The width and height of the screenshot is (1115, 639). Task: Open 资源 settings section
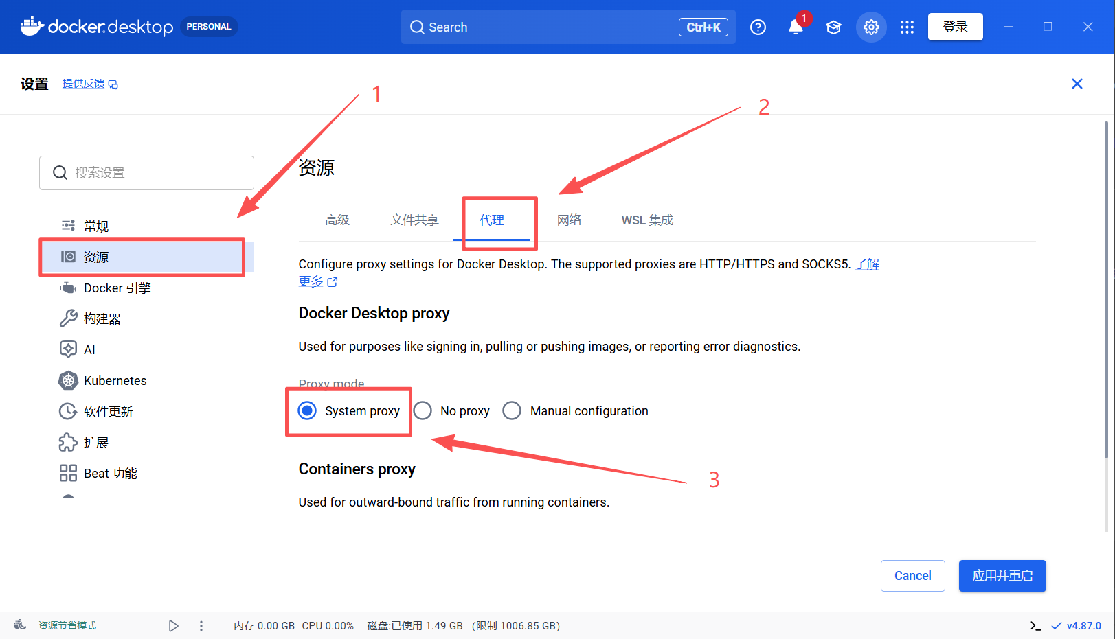click(x=146, y=257)
